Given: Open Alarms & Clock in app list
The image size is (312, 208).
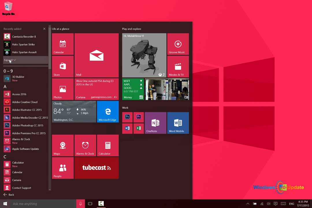Looking at the screenshot, I should point(26,141).
